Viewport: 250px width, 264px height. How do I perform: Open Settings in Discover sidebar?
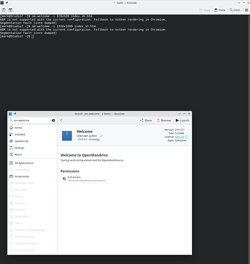click(x=33, y=148)
